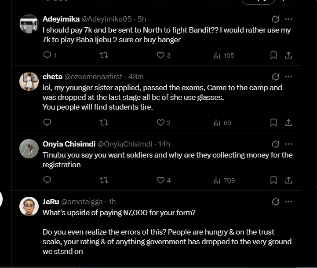
Task: Like Onyia Chisimdi's tweet
Action: pyautogui.click(x=161, y=180)
